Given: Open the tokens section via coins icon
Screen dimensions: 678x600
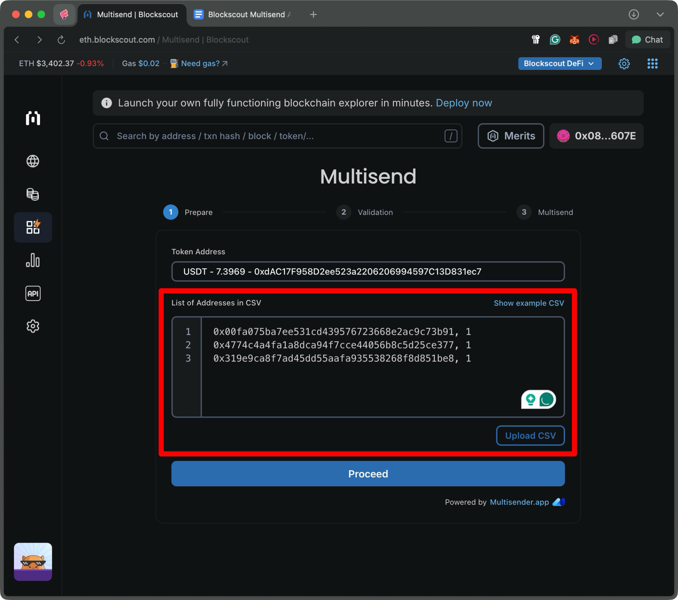Looking at the screenshot, I should [x=33, y=194].
